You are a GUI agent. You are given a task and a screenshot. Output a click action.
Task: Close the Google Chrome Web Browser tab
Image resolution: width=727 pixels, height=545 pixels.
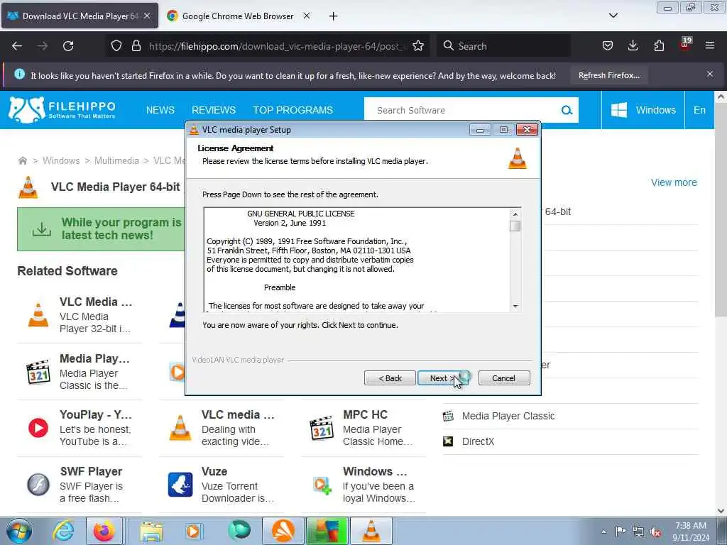(x=307, y=16)
